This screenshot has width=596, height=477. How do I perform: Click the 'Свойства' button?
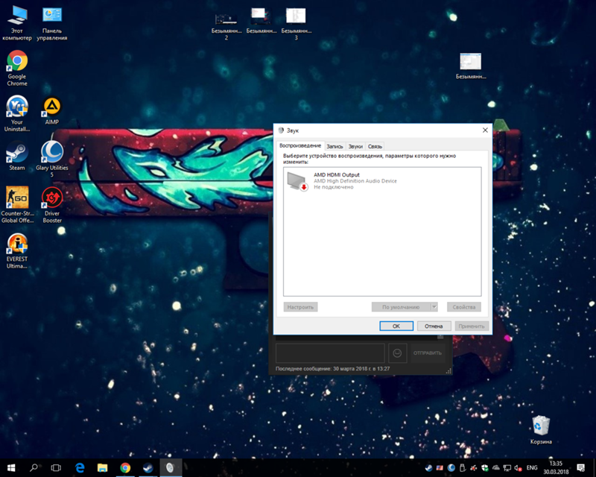click(x=463, y=307)
